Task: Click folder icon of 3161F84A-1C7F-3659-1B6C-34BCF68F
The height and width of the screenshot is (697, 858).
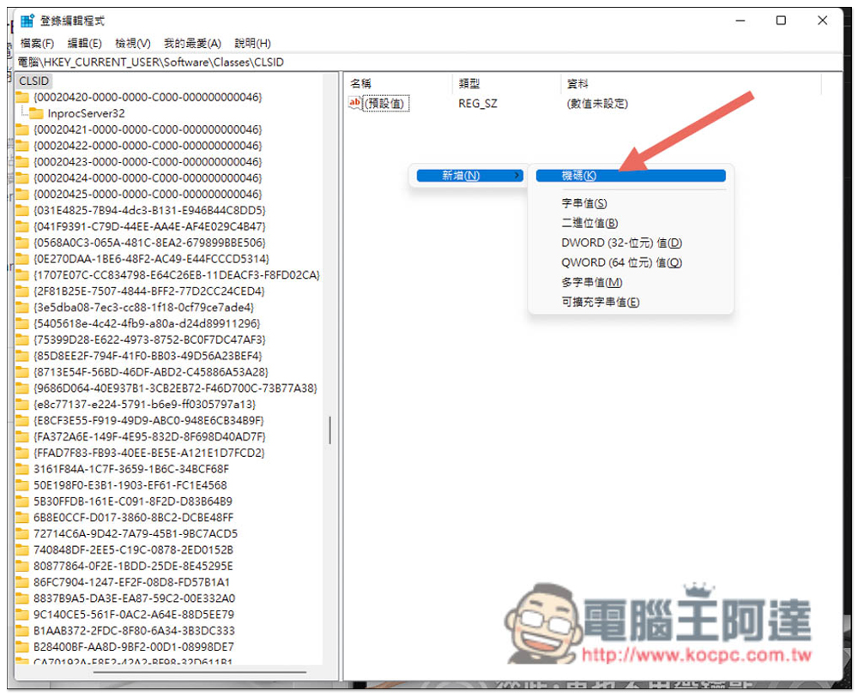Action: [x=22, y=469]
